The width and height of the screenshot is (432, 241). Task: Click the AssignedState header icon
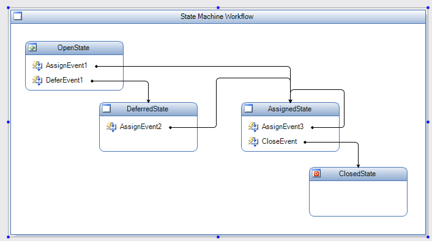tap(248, 108)
